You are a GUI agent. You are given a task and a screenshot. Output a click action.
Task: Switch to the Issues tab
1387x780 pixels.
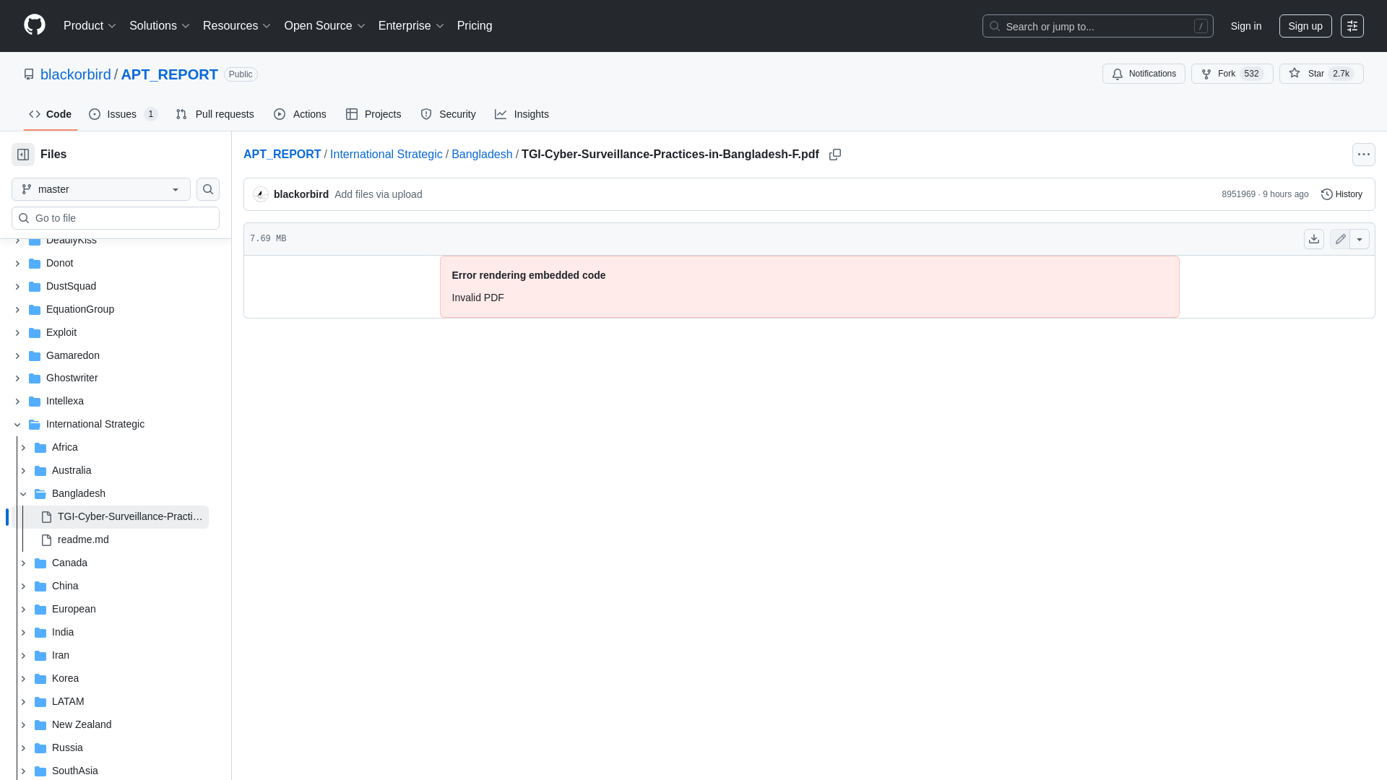124,114
